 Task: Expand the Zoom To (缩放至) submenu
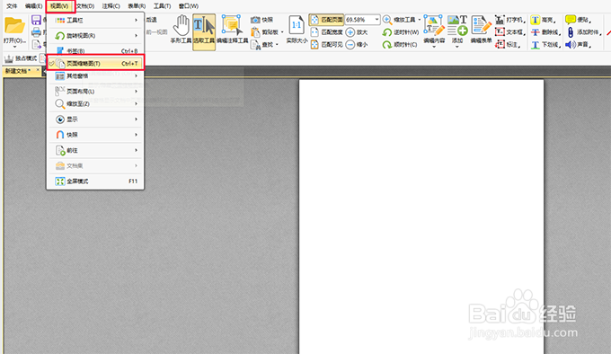click(95, 103)
